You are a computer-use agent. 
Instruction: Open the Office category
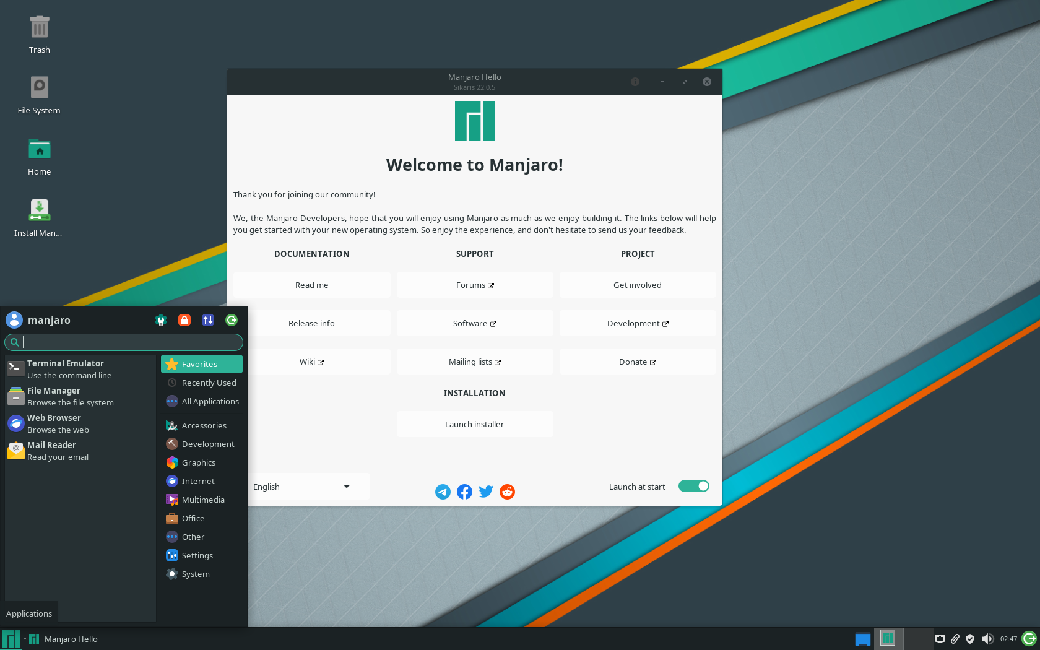point(202,518)
